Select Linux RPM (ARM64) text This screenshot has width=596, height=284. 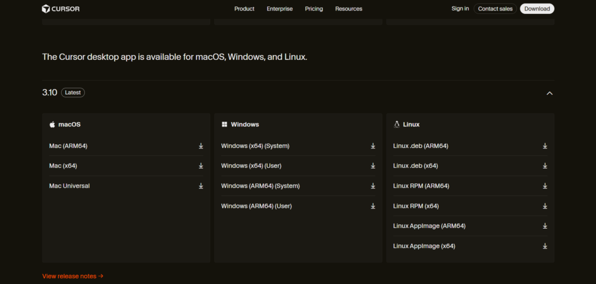[x=421, y=186]
